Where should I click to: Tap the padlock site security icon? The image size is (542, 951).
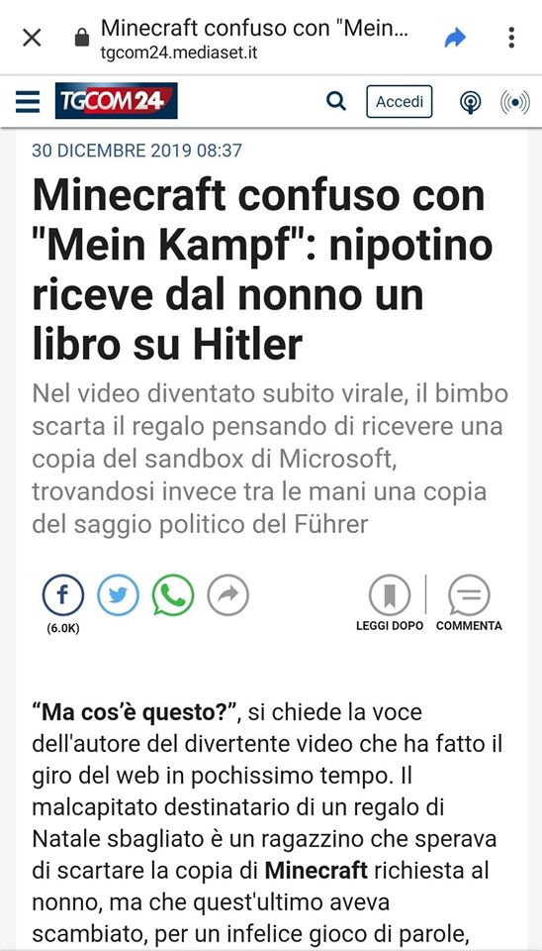pos(82,39)
